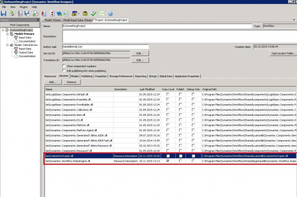Click the DoSomethingProject tree node icon
Viewport: 297px width, 197px height.
coord(7,30)
